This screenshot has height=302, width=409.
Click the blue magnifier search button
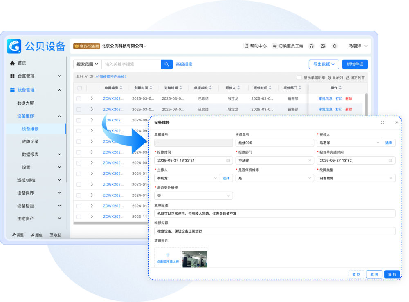[167, 64]
